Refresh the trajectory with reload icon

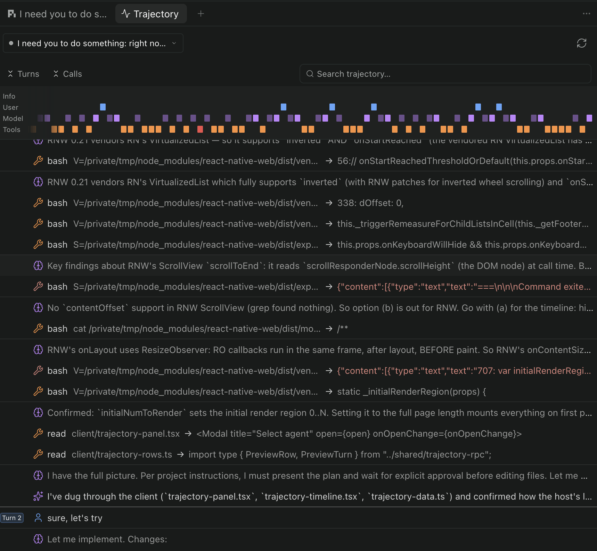click(581, 43)
